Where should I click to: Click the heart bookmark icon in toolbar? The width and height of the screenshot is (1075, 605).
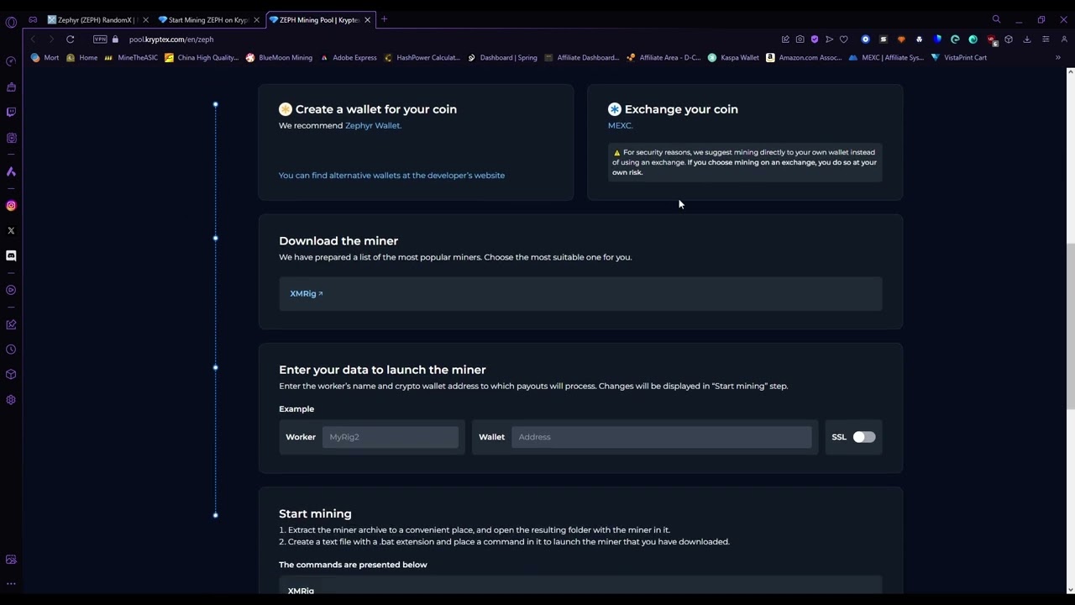pos(843,39)
